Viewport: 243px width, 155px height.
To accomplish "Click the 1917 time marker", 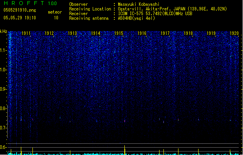I will click(x=165, y=33).
